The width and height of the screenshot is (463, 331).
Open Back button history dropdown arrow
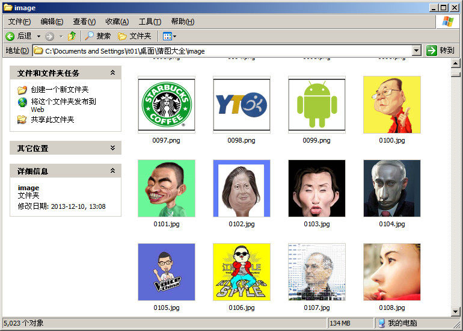pyautogui.click(x=38, y=36)
